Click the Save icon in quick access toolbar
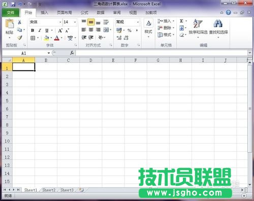This screenshot has width=254, height=201. pyautogui.click(x=13, y=4)
